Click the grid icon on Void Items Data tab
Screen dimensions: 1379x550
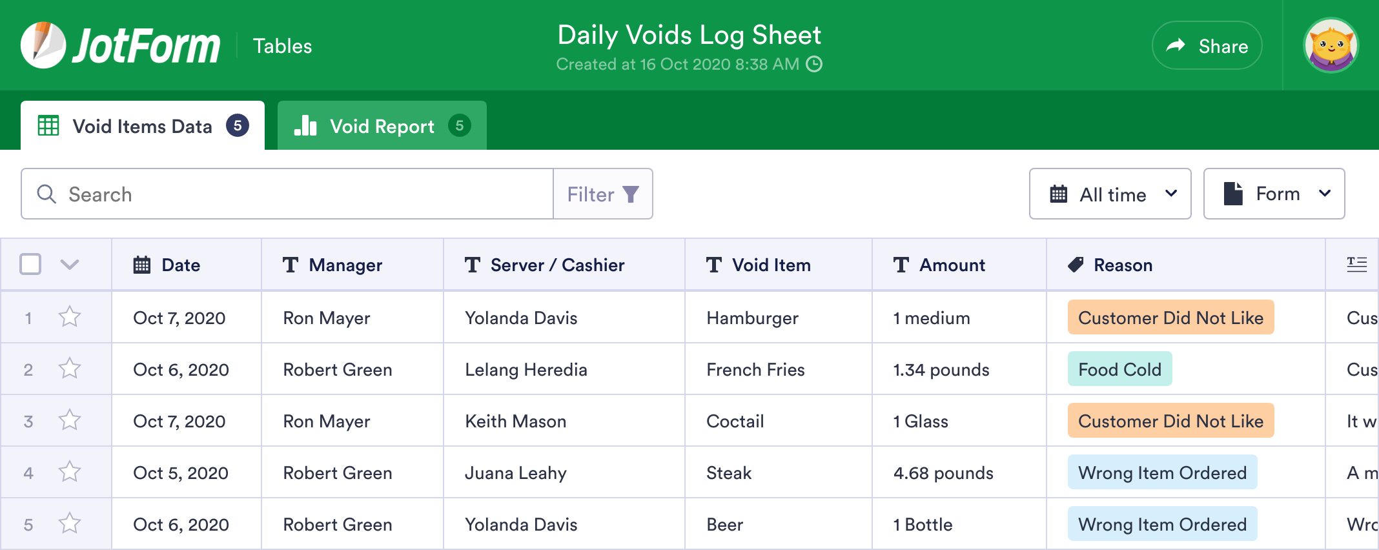click(x=48, y=125)
